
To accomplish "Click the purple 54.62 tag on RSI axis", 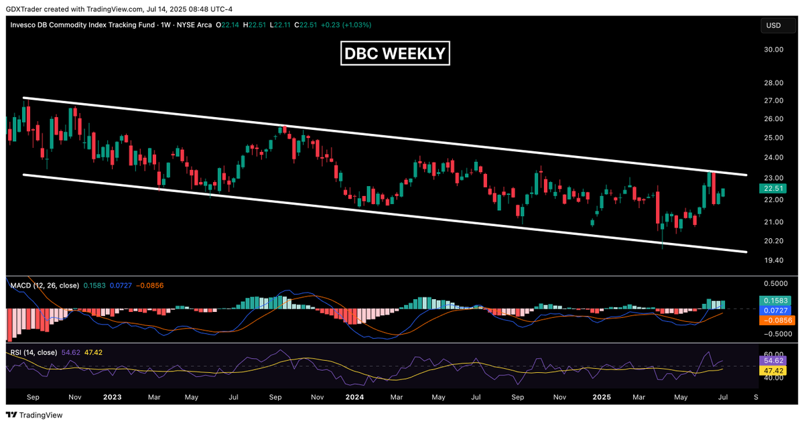I will coord(774,360).
